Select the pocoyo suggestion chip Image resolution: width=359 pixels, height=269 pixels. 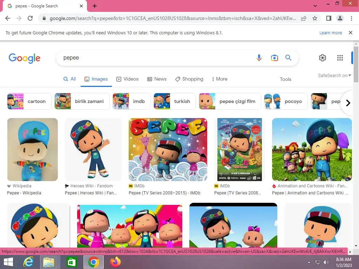(x=286, y=101)
